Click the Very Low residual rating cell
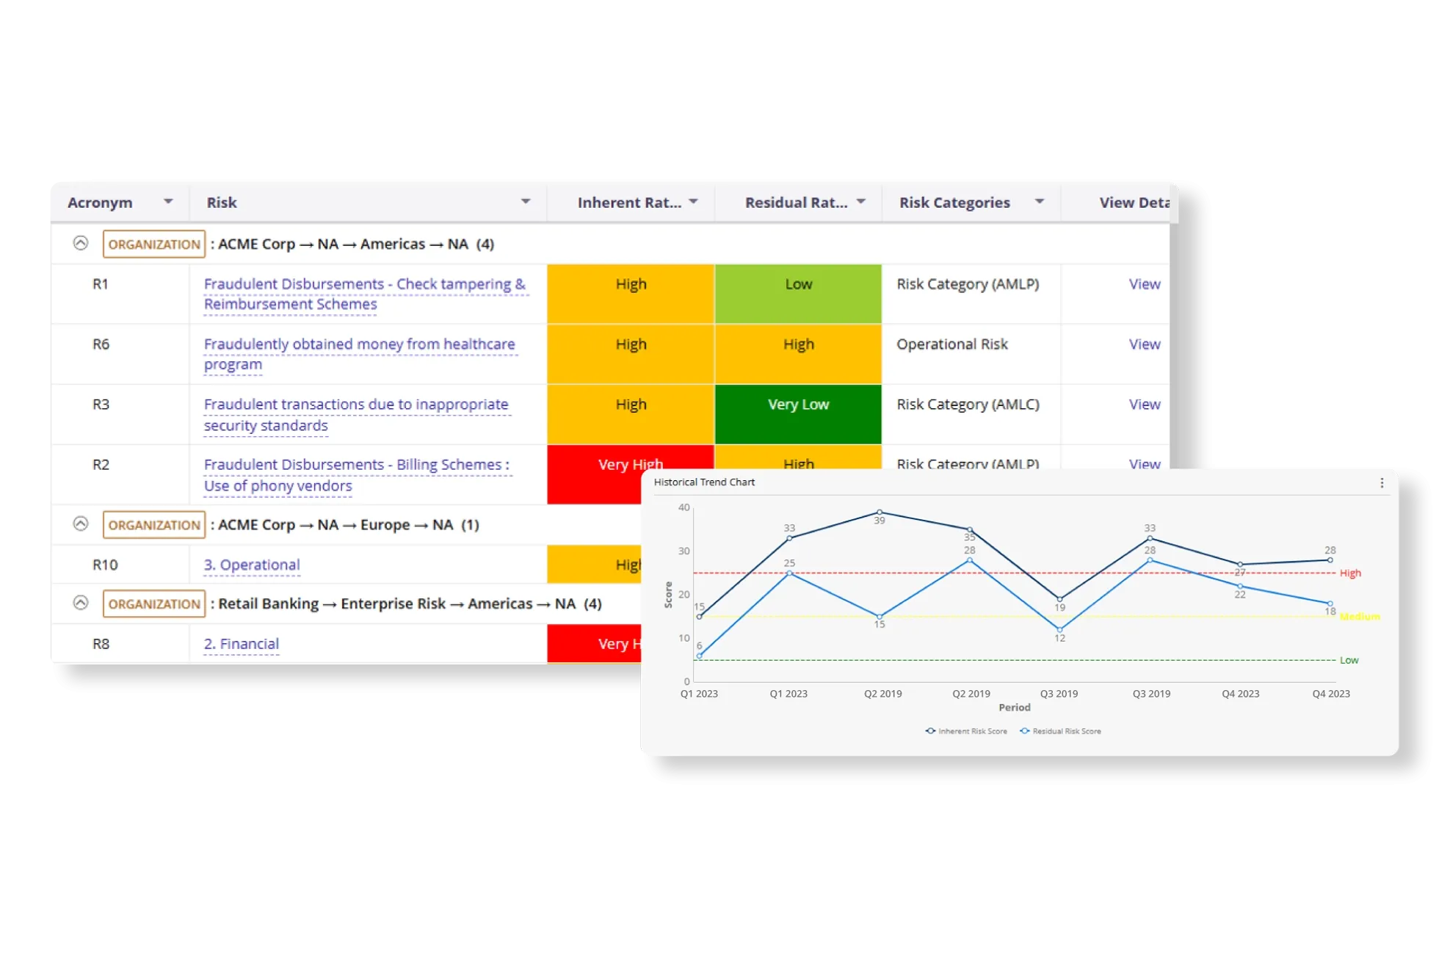The width and height of the screenshot is (1450, 964). pos(798,414)
